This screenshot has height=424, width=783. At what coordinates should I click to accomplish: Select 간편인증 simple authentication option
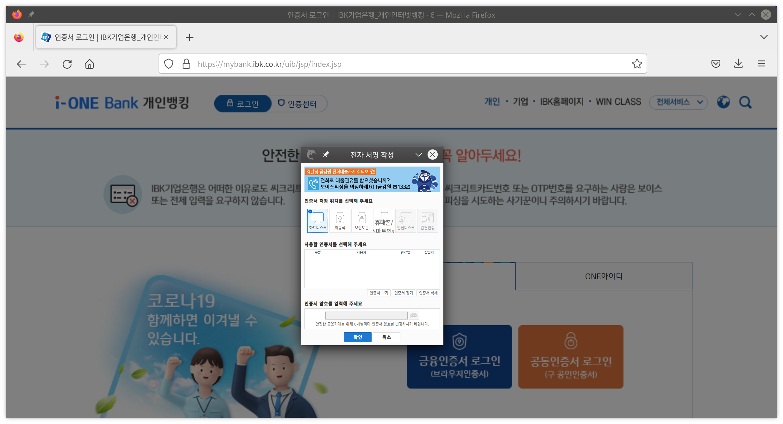point(428,220)
